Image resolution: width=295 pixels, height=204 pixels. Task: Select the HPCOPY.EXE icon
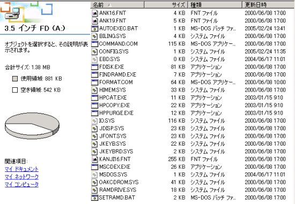click(94, 105)
